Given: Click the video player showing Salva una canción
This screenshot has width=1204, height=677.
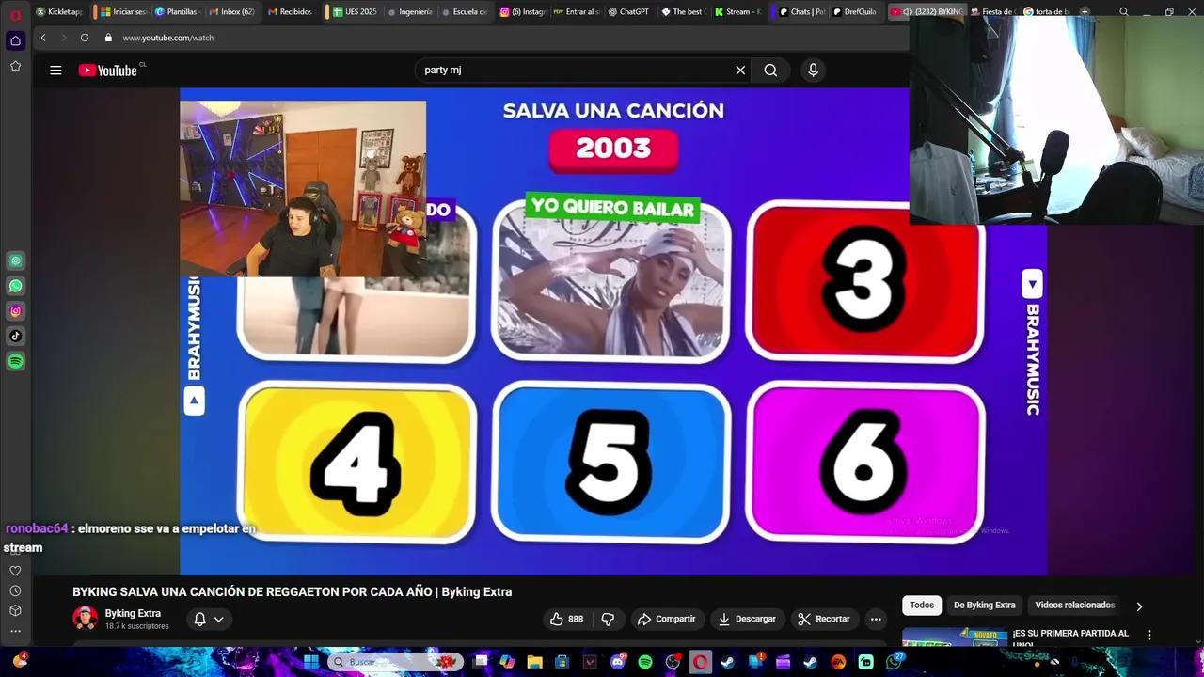Looking at the screenshot, I should coord(613,331).
